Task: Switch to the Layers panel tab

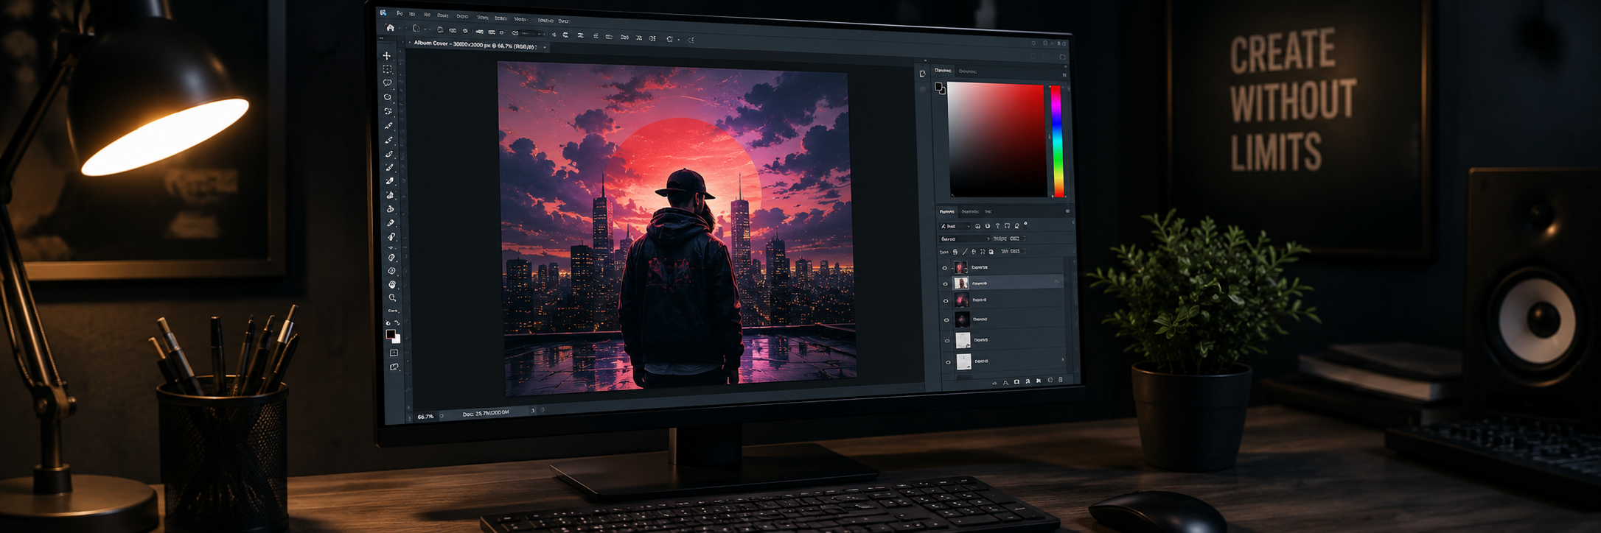Action: click(947, 211)
